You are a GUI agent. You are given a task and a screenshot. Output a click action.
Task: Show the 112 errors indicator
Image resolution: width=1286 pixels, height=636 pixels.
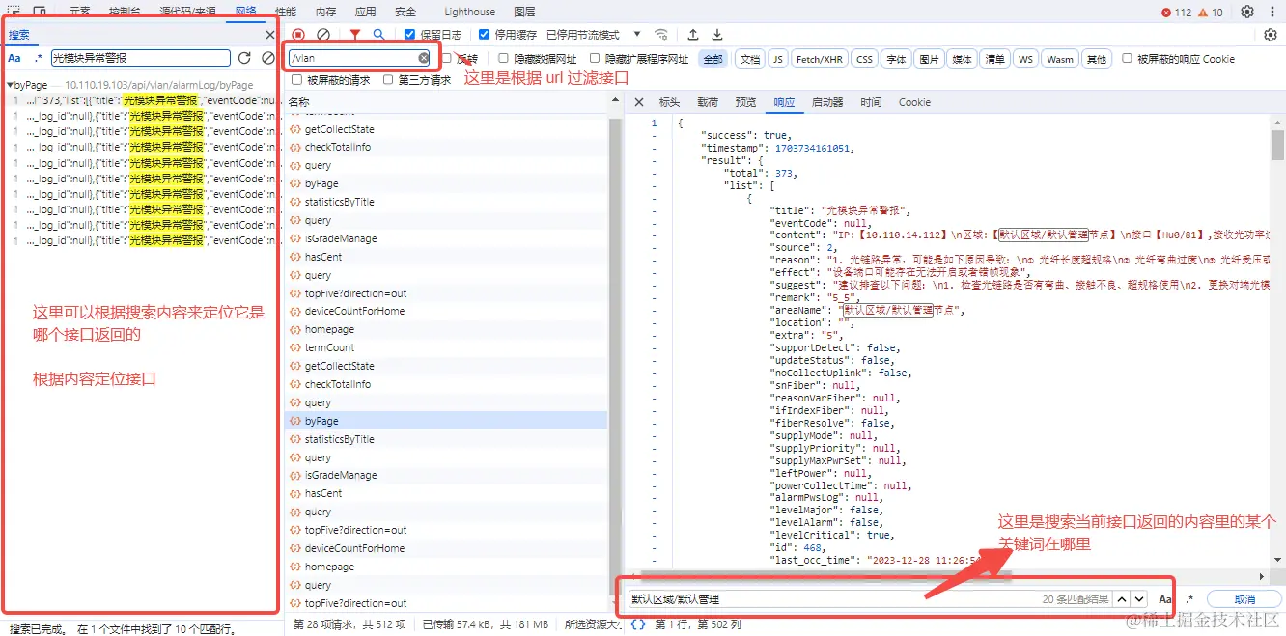click(1176, 13)
